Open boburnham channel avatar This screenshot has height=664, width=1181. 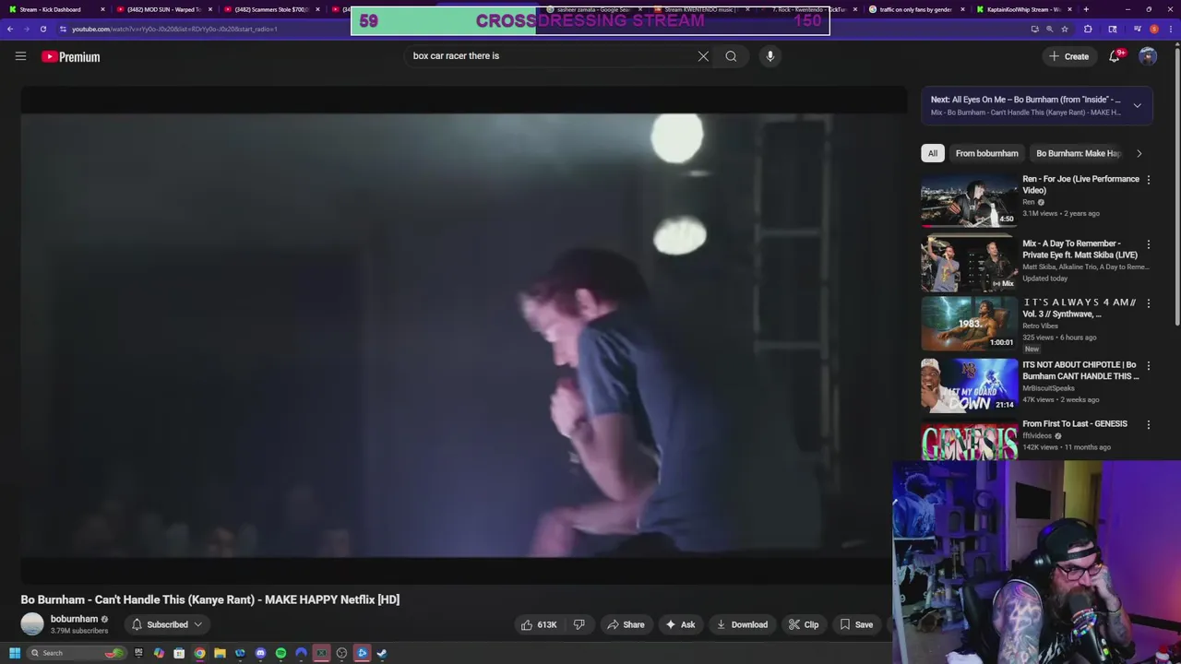click(x=32, y=624)
